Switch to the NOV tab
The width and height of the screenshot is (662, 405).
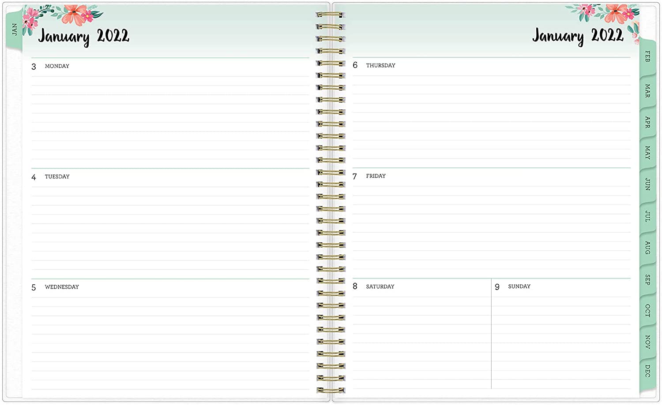coord(647,342)
